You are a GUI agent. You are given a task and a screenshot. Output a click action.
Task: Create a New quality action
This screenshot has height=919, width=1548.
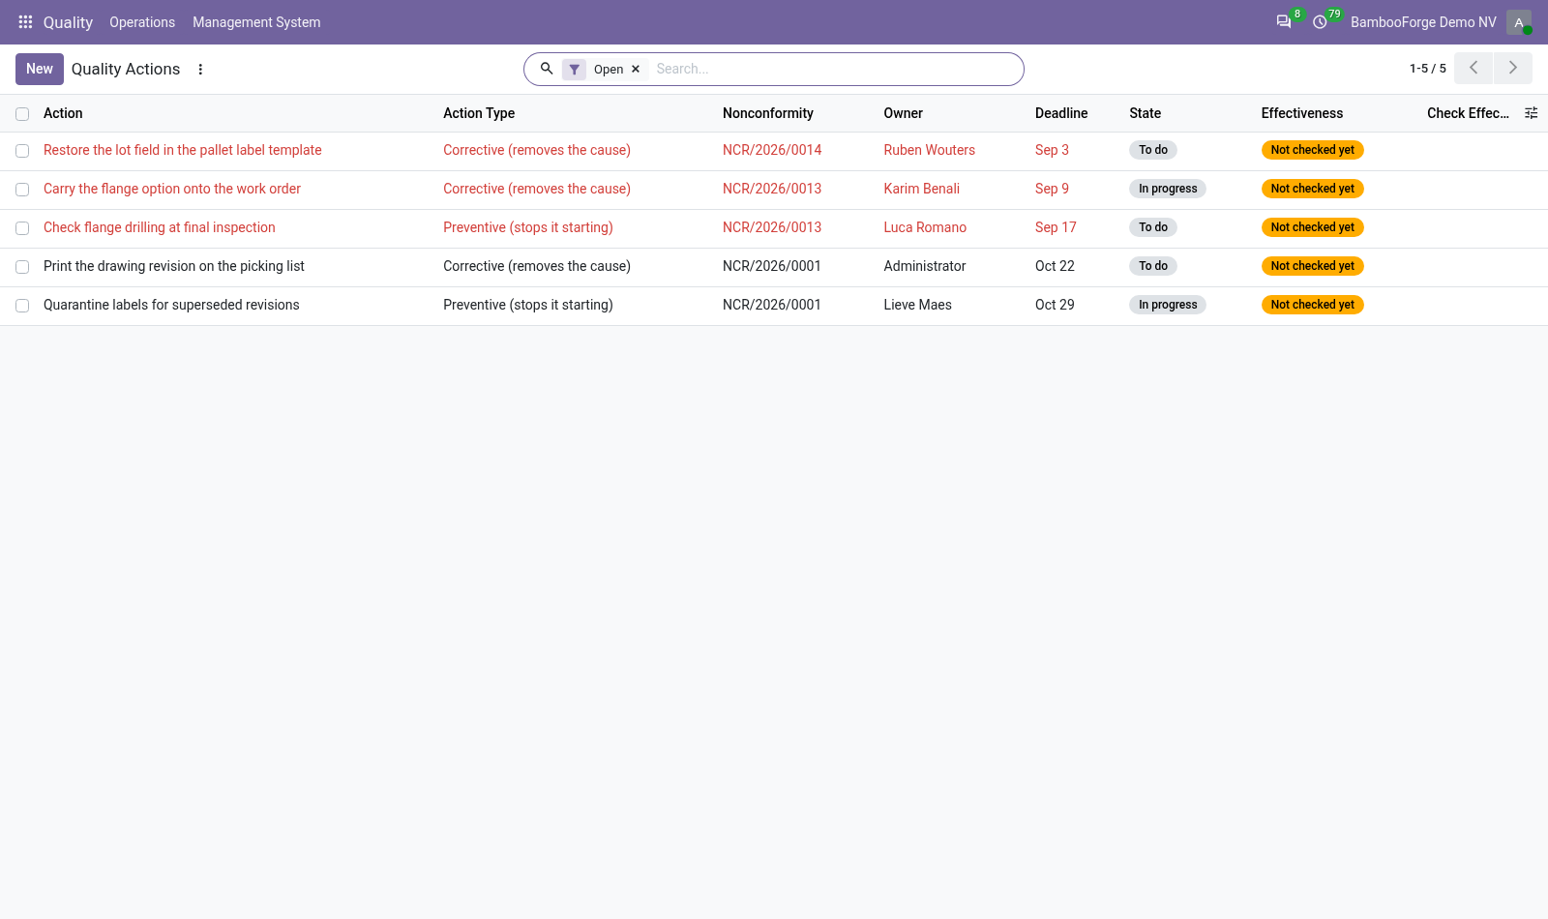click(40, 69)
